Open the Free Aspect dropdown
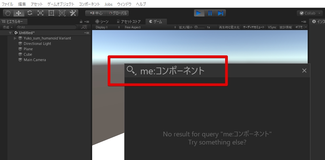 point(150,27)
